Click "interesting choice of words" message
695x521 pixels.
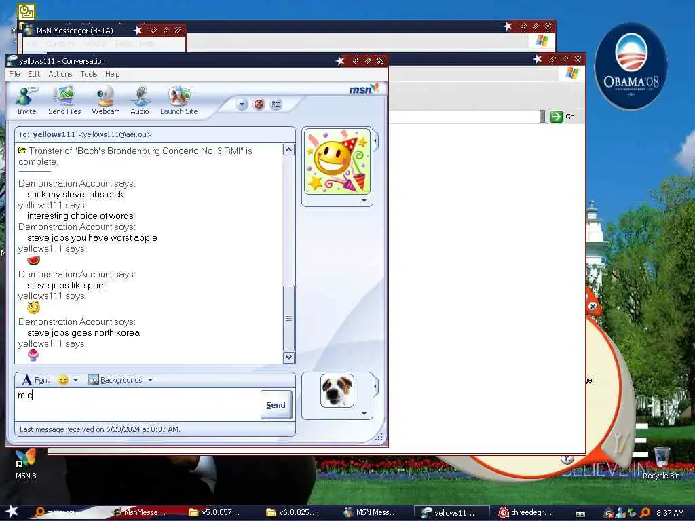80,216
